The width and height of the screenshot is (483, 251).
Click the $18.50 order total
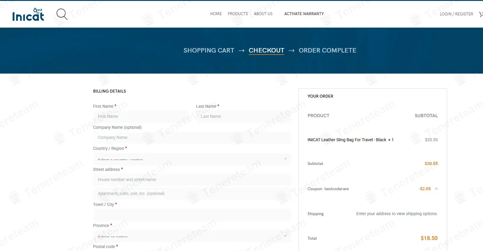pyautogui.click(x=429, y=238)
